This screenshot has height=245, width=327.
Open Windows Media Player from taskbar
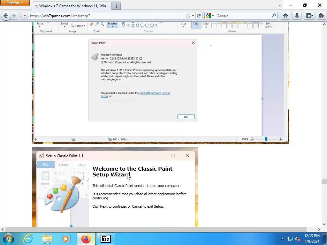point(66,239)
